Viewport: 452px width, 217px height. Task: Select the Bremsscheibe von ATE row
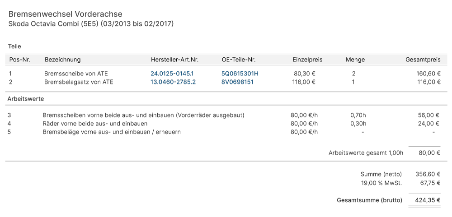tap(226, 74)
